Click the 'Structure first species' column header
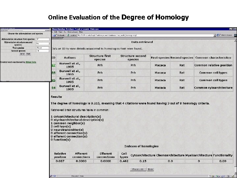This screenshot has height=178, width=237. [x=100, y=58]
